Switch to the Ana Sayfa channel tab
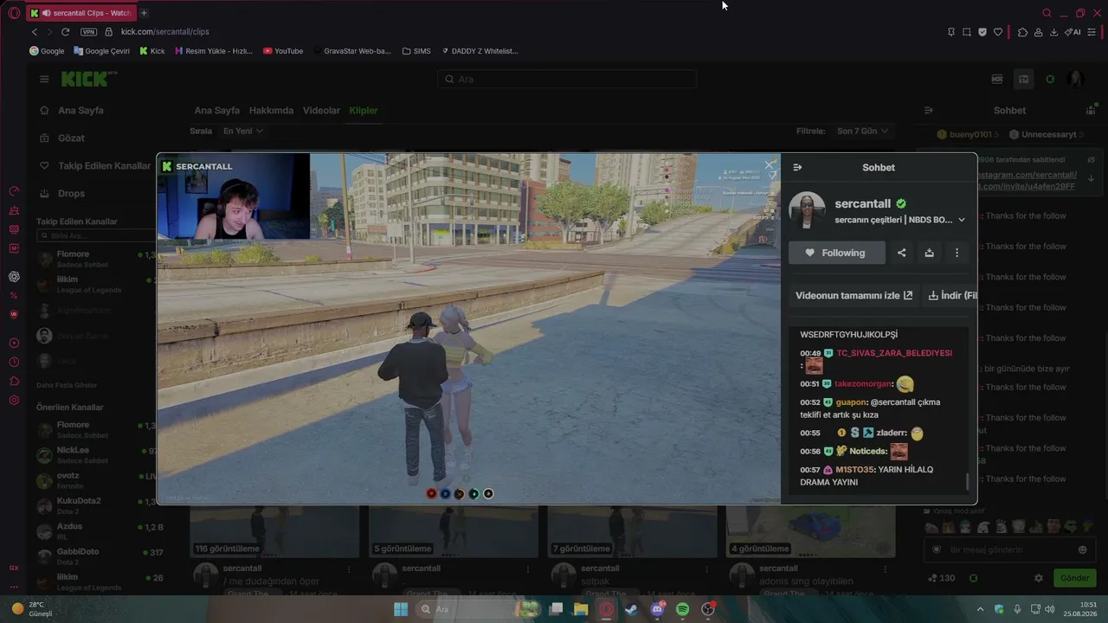 point(216,111)
